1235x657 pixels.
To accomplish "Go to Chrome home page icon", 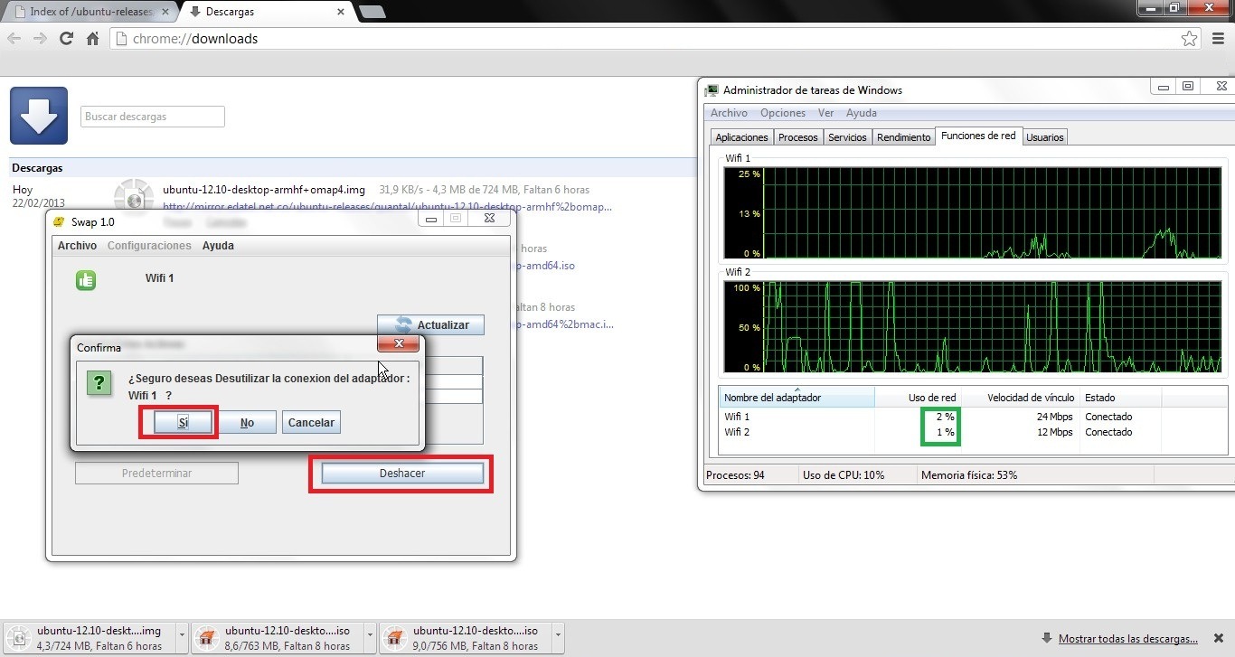I will pyautogui.click(x=92, y=39).
